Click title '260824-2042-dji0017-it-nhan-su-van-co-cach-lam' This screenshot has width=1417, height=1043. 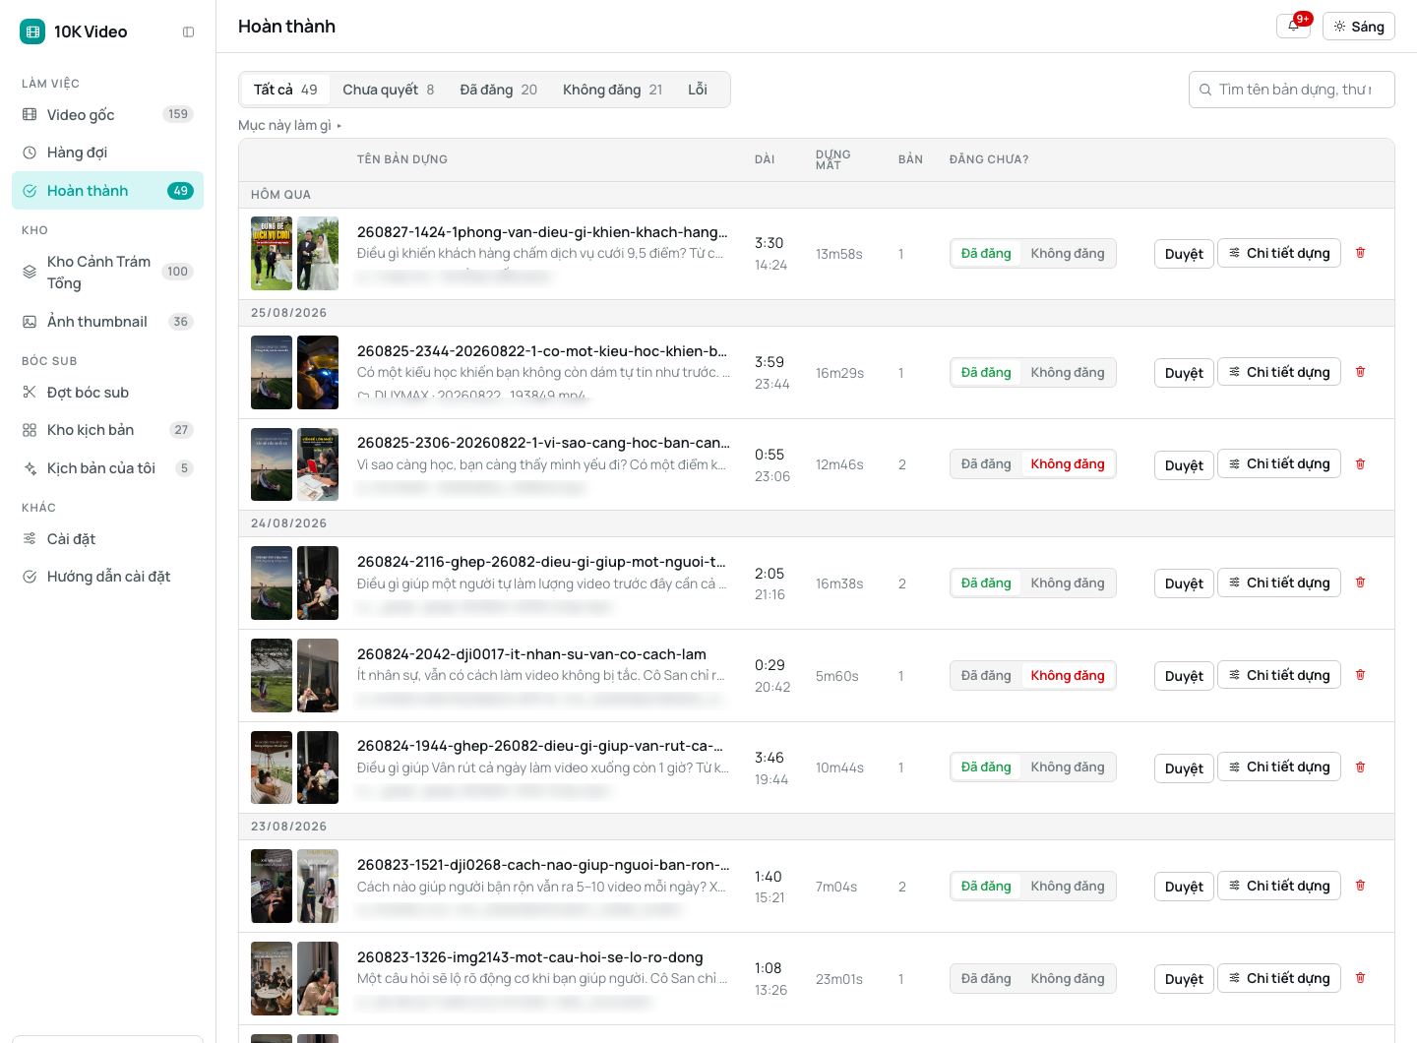pyautogui.click(x=531, y=654)
